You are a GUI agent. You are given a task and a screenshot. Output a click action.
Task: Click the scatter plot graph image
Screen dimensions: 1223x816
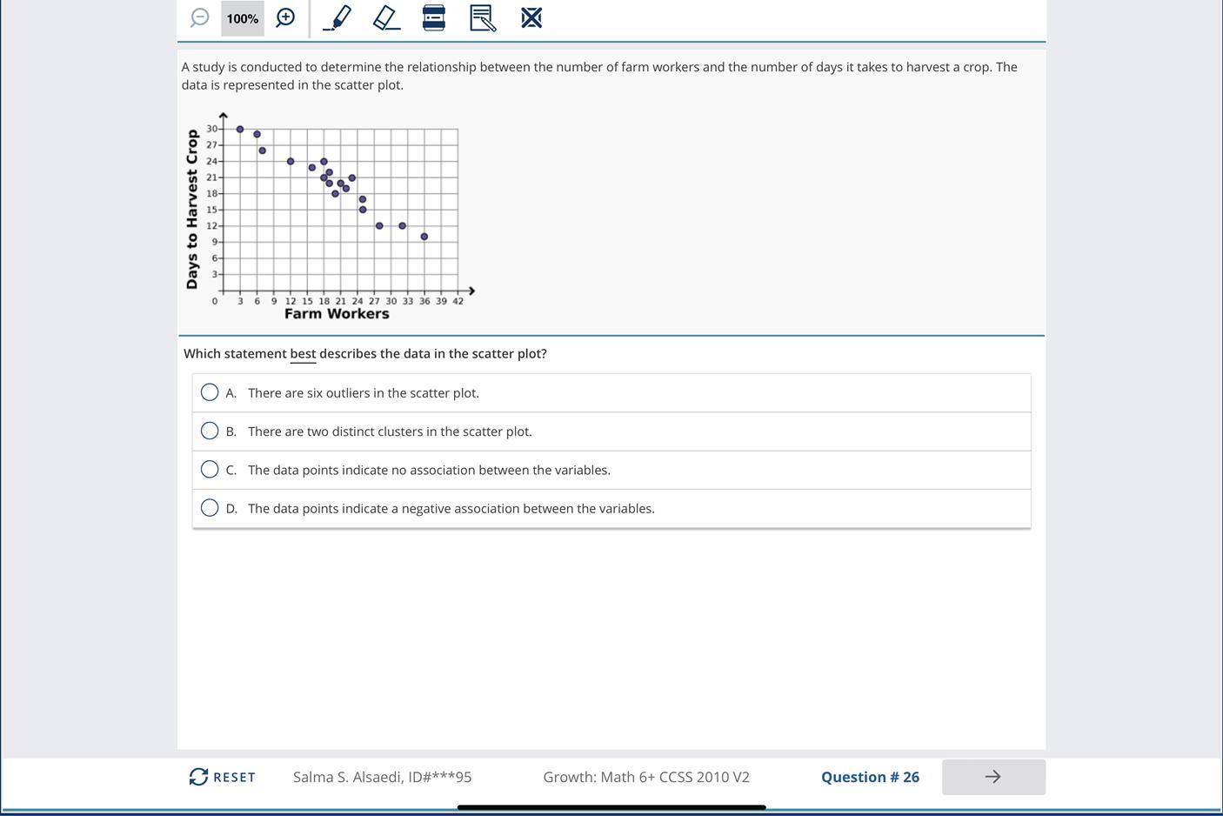tap(330, 217)
